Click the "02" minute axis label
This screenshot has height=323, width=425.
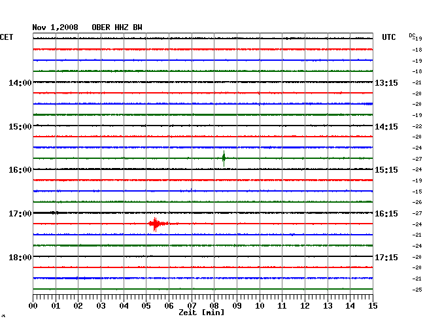(x=78, y=306)
